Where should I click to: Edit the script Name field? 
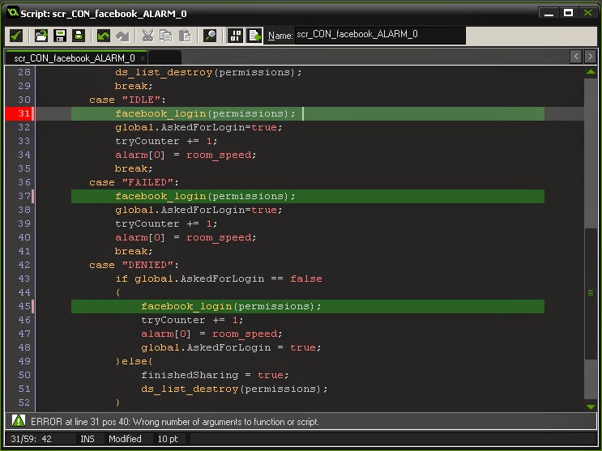click(x=380, y=36)
